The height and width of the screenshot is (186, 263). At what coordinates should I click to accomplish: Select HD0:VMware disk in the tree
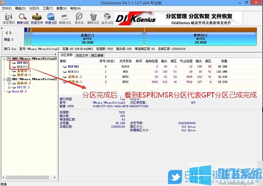tap(35, 58)
